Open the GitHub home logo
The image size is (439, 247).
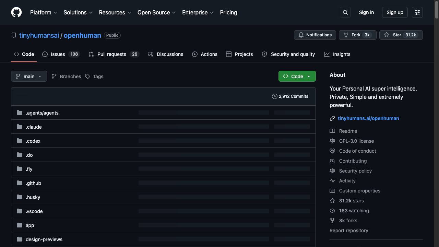pos(16,12)
